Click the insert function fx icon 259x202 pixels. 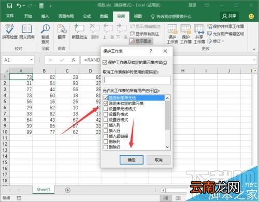74,60
